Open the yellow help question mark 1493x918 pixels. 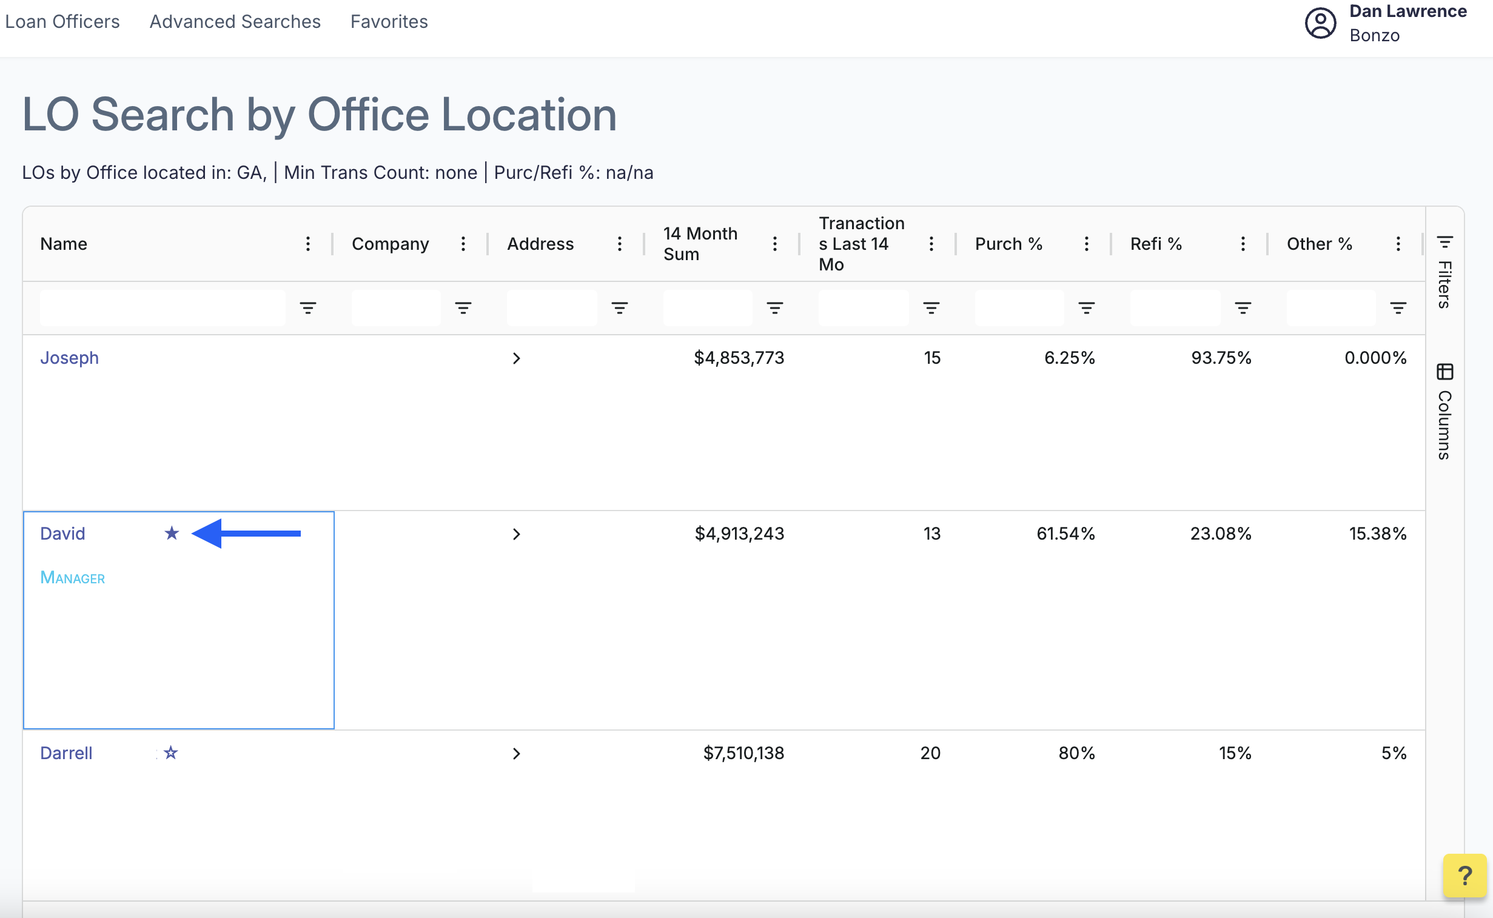(1464, 876)
